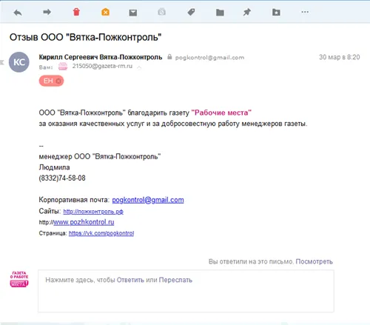Remove the EH label tag

pos(58,81)
